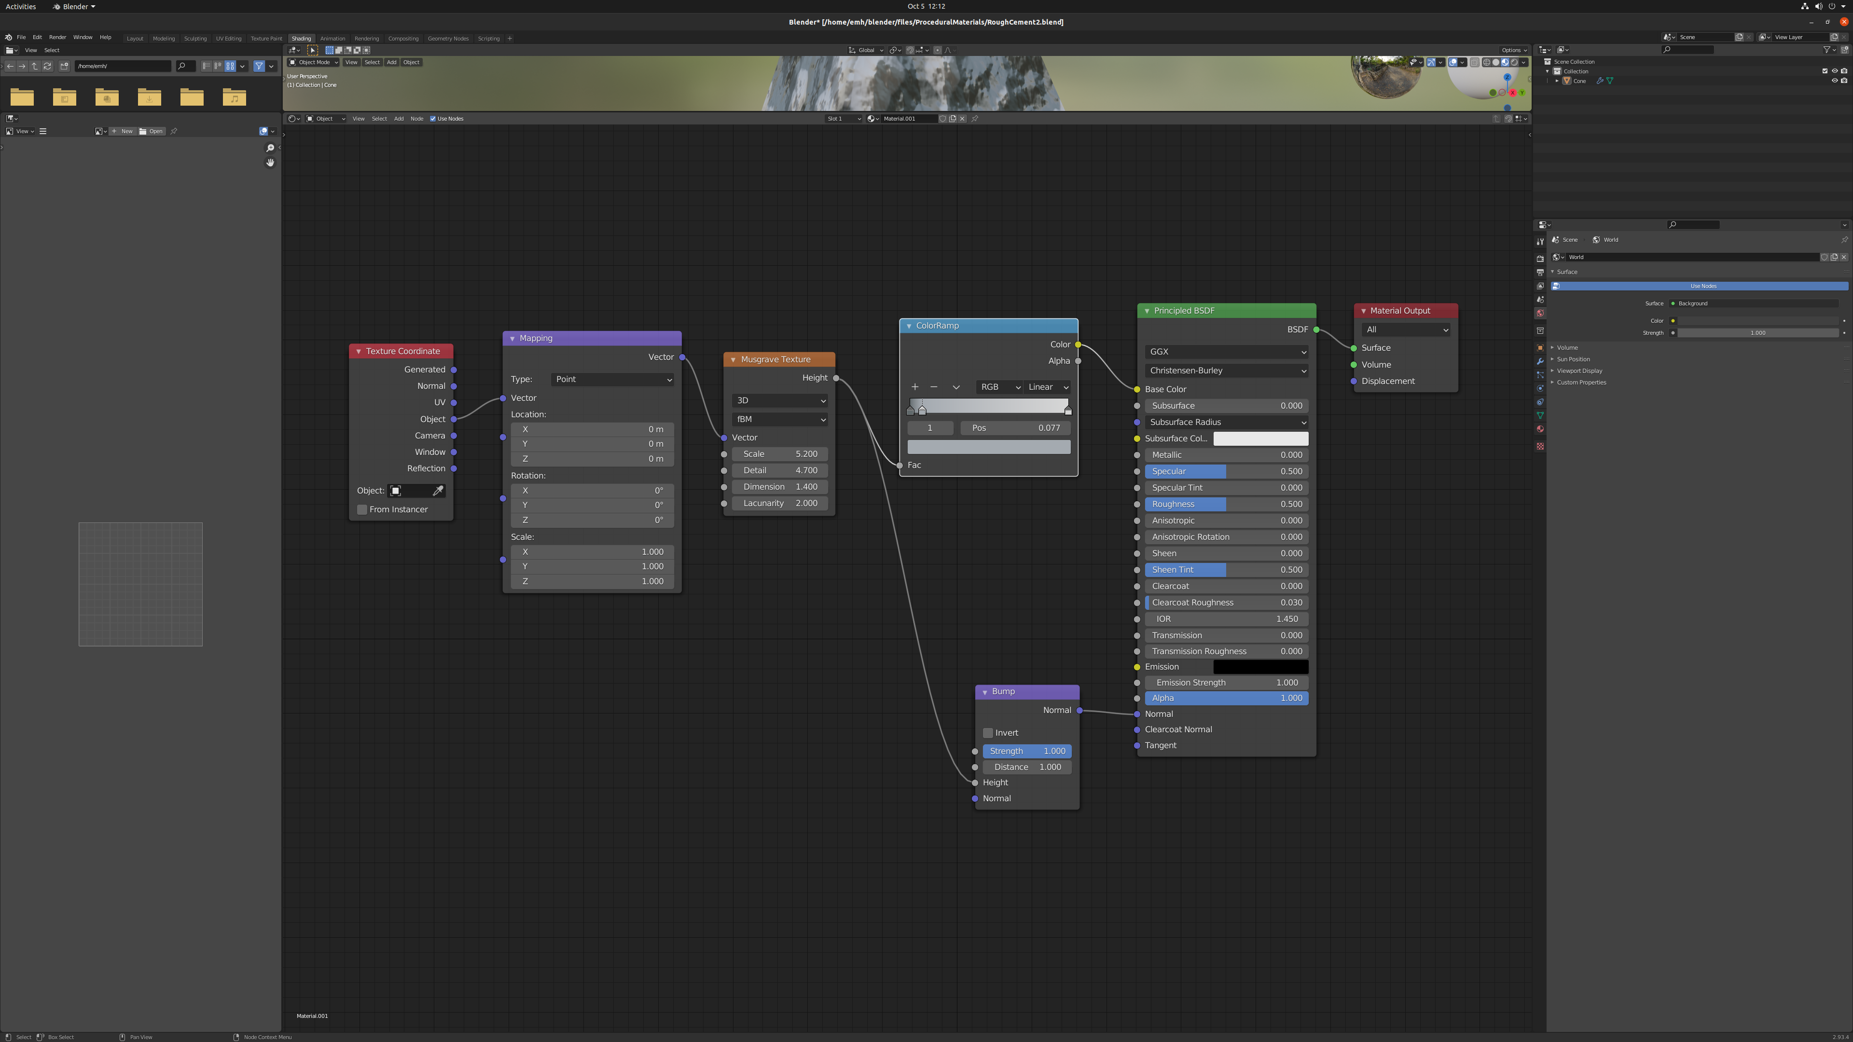The height and width of the screenshot is (1042, 1853).
Task: Open the Physics properties tab
Action: [x=1540, y=388]
